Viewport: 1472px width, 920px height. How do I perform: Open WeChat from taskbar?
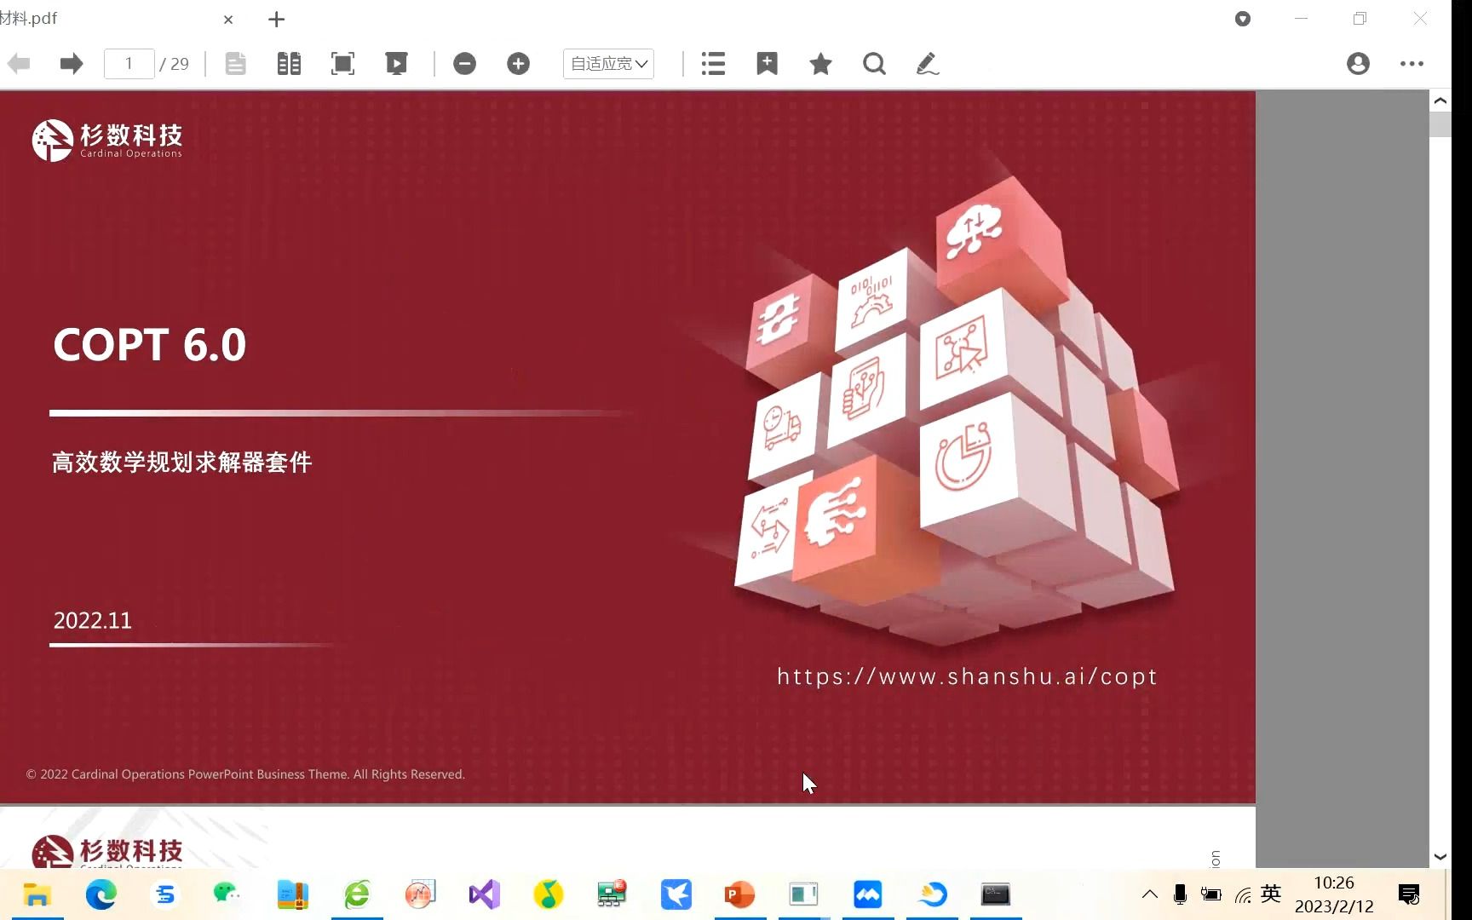tap(227, 894)
